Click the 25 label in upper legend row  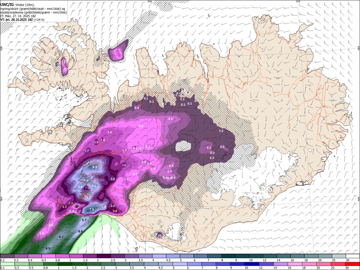pos(334,260)
